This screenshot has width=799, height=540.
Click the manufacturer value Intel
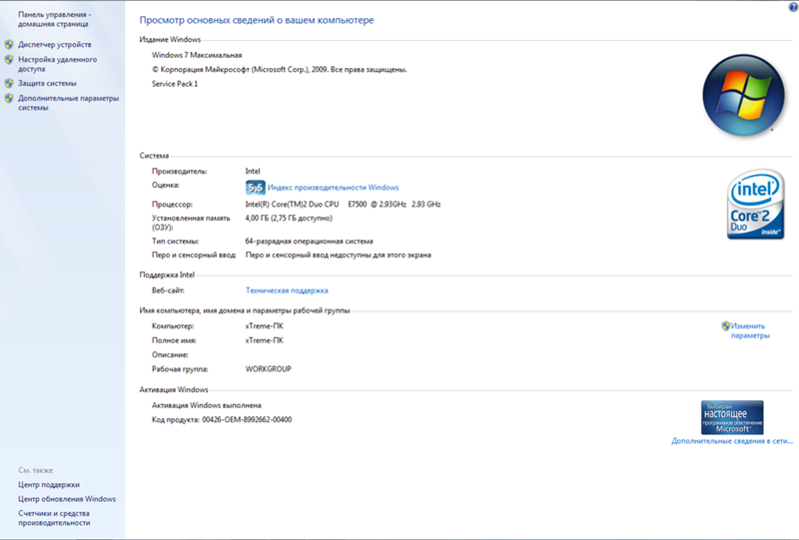253,171
